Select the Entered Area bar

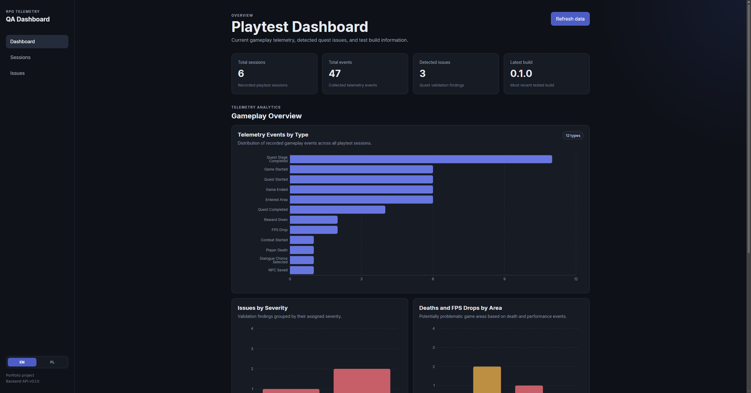[361, 199]
